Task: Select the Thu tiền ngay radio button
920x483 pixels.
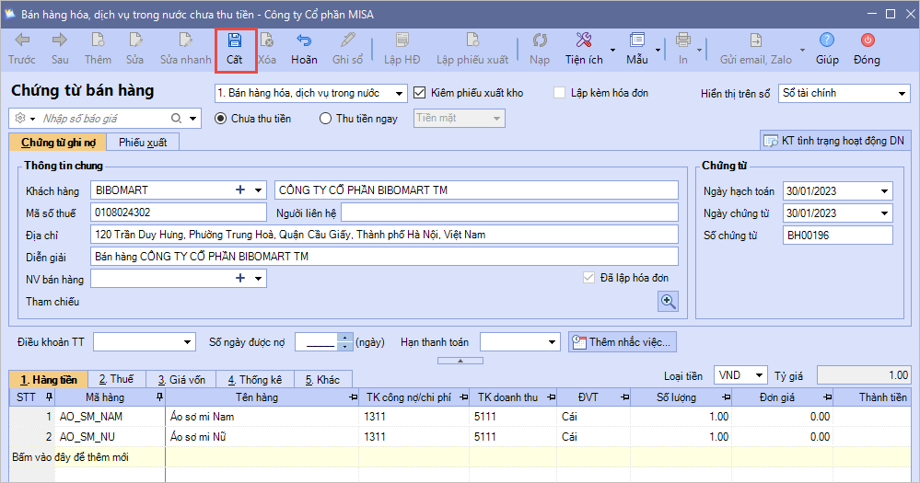Action: (x=326, y=118)
